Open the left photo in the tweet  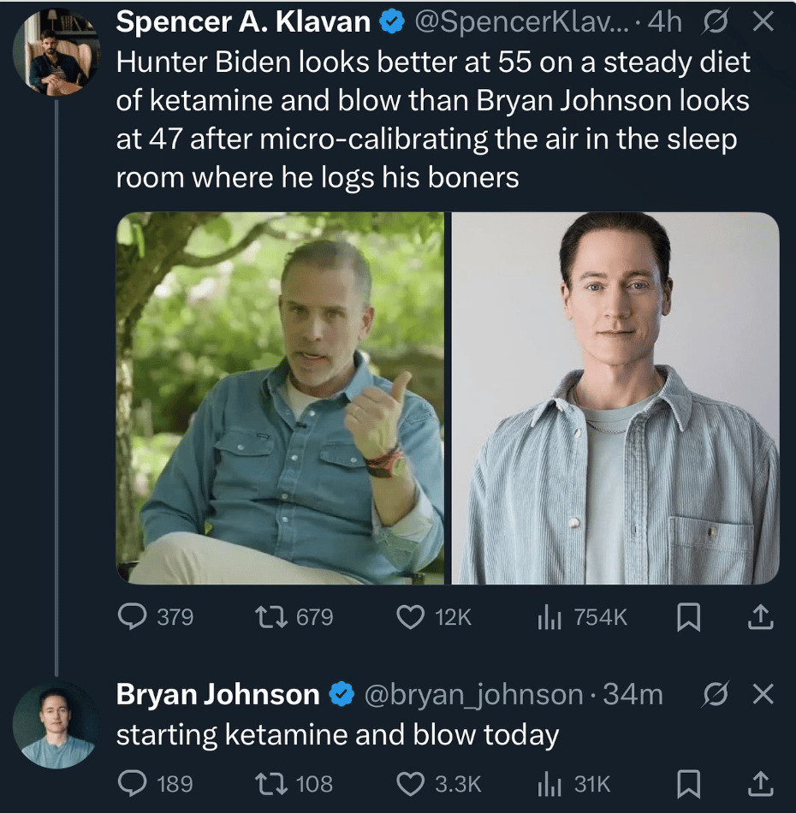(x=280, y=399)
